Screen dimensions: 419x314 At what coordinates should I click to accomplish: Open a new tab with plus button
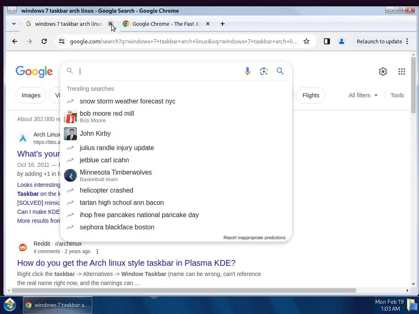click(222, 24)
